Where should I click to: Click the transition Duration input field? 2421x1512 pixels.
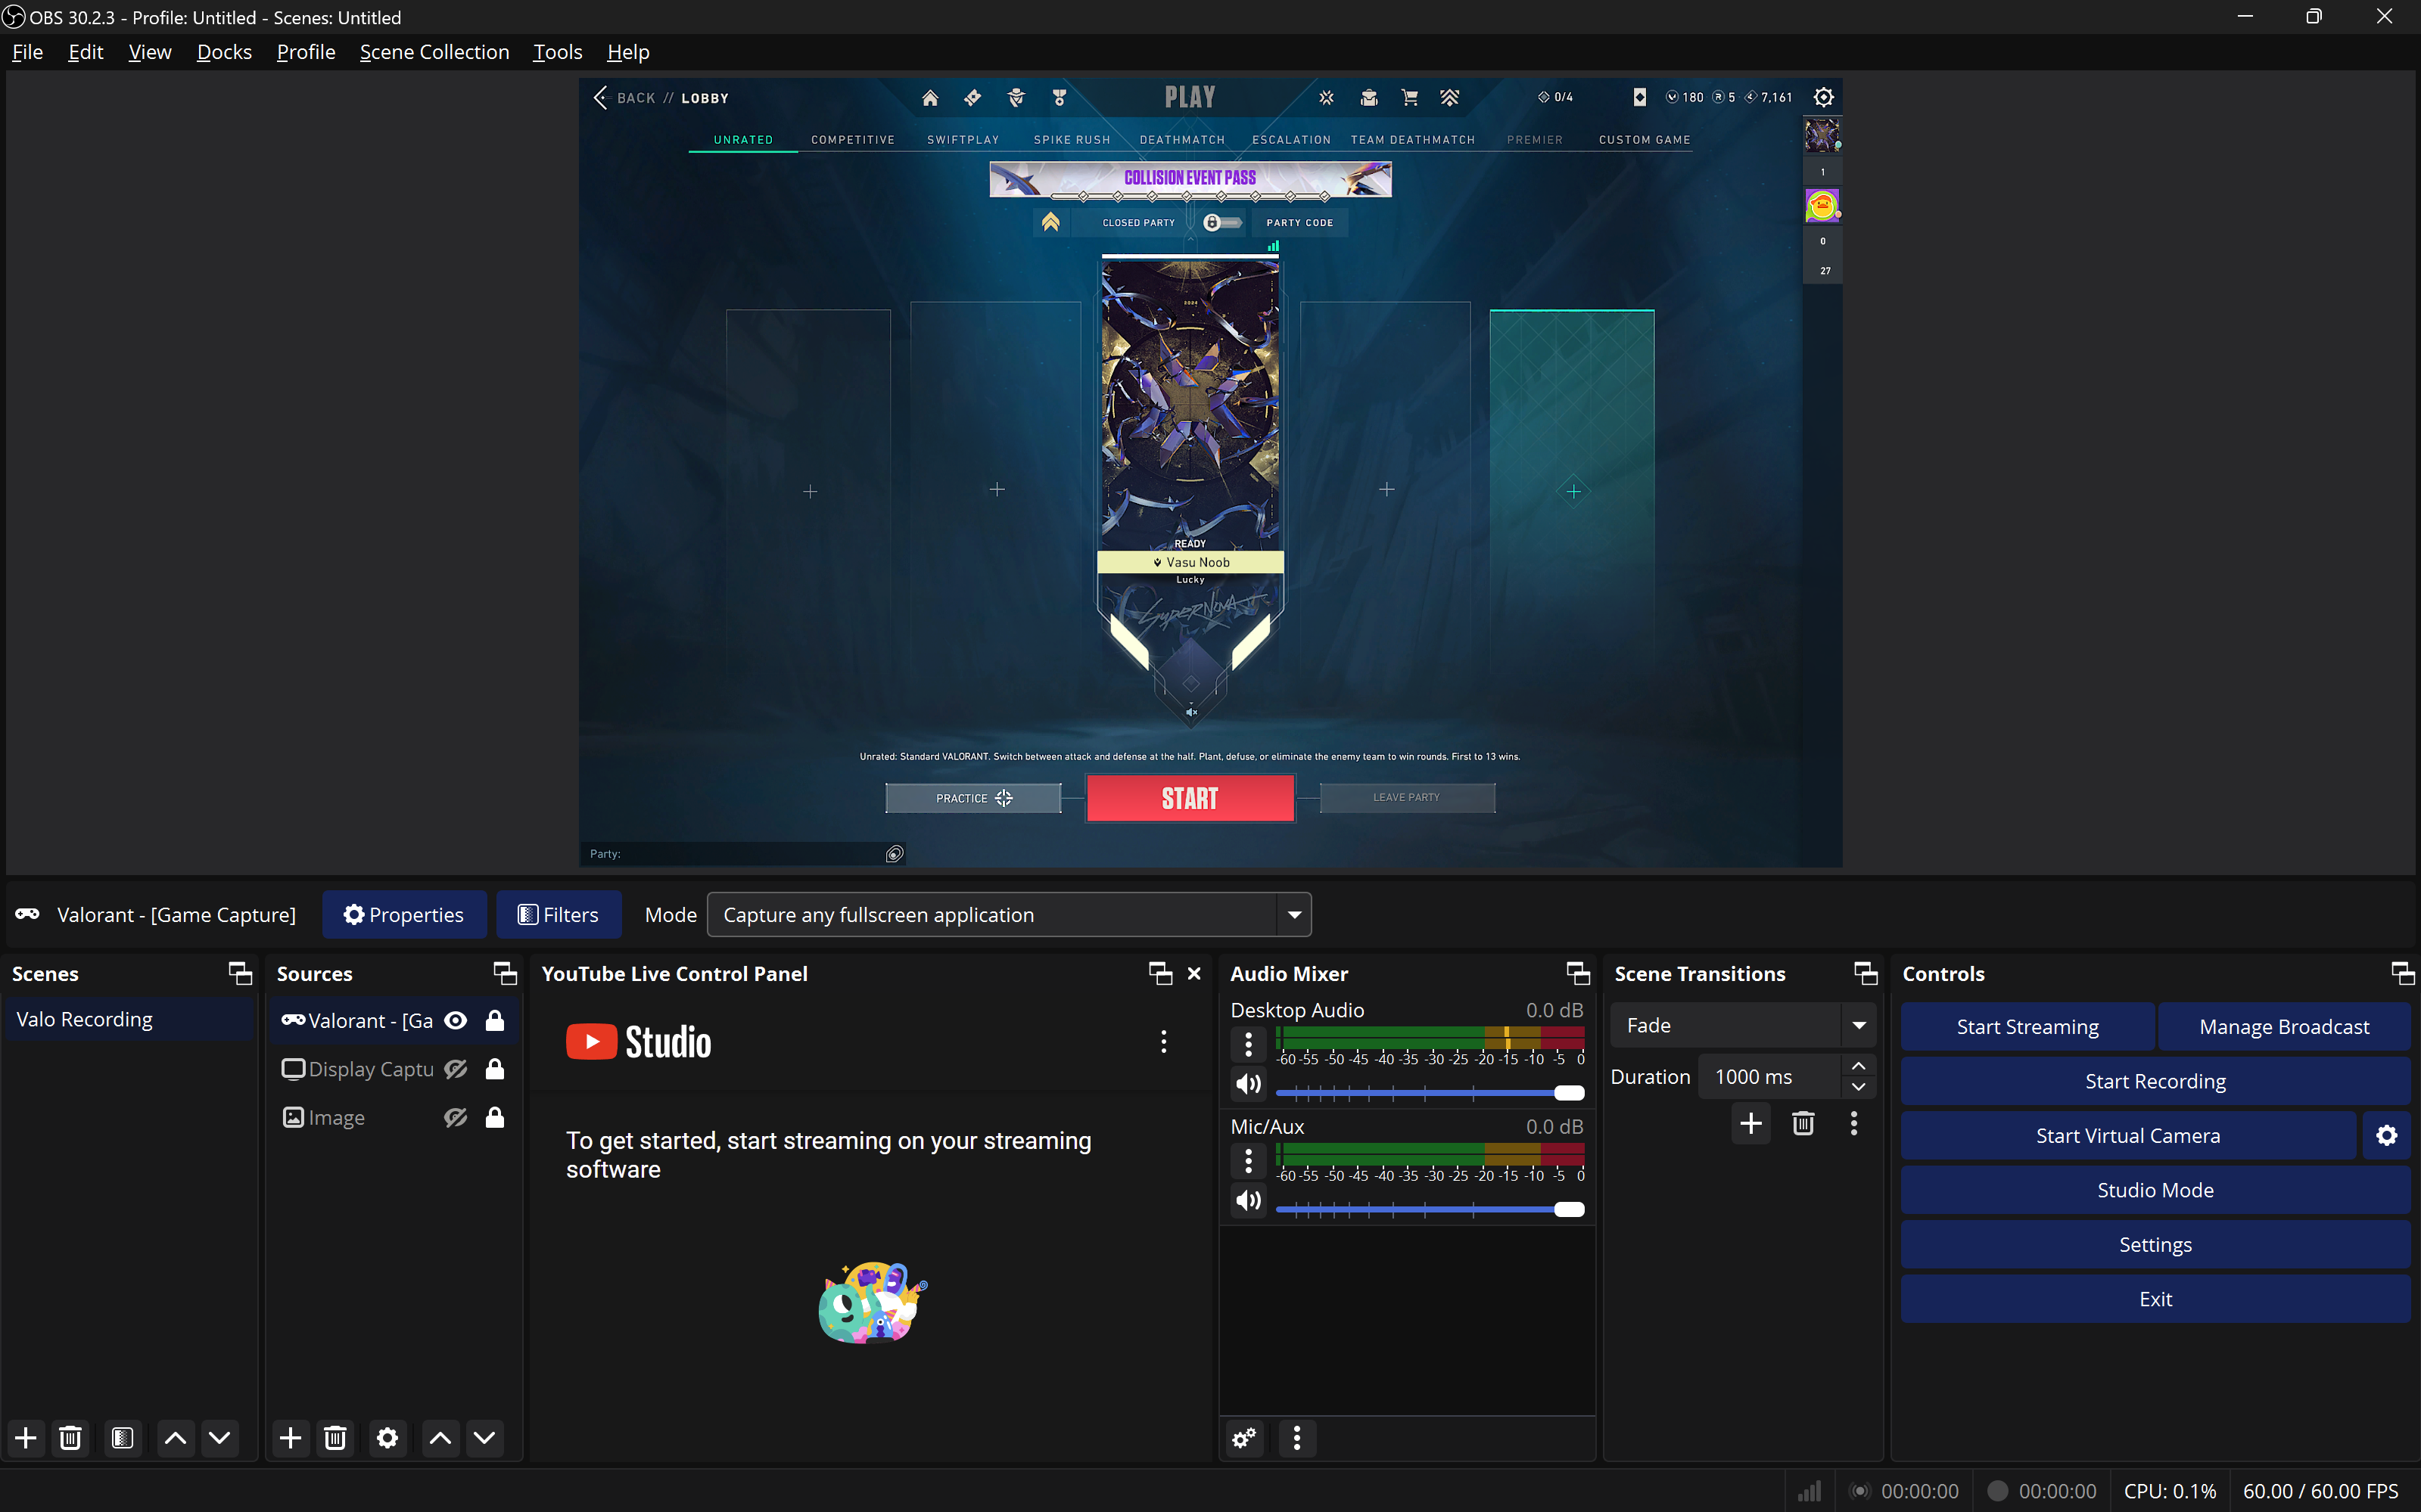[x=1771, y=1077]
